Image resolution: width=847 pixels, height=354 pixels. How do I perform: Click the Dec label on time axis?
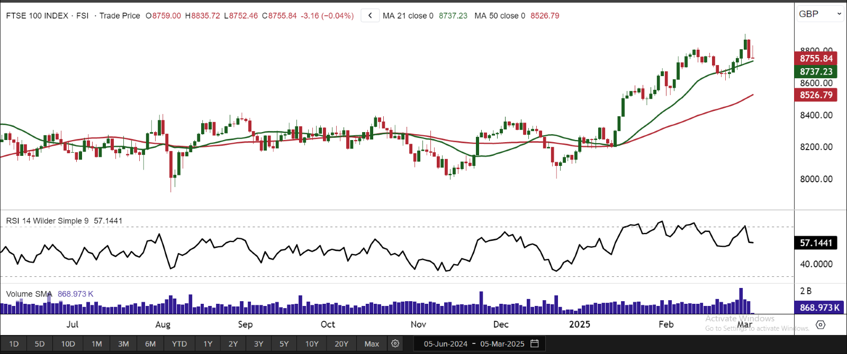pyautogui.click(x=501, y=324)
